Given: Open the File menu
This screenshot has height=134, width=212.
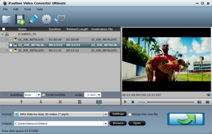Looking at the screenshot, I should coord(5,9).
